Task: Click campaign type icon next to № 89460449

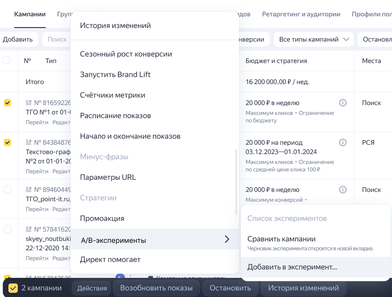Action: [29, 190]
